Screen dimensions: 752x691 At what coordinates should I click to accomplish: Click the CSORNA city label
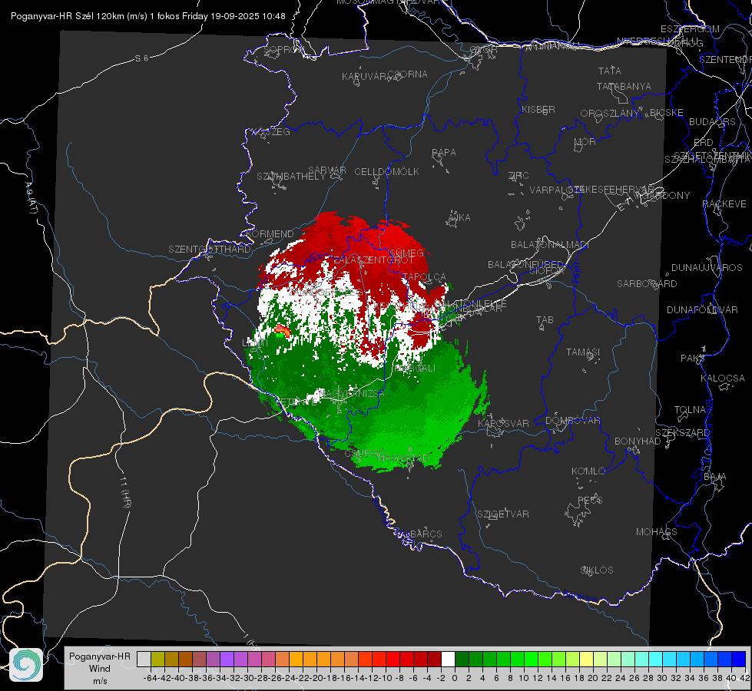click(x=408, y=74)
